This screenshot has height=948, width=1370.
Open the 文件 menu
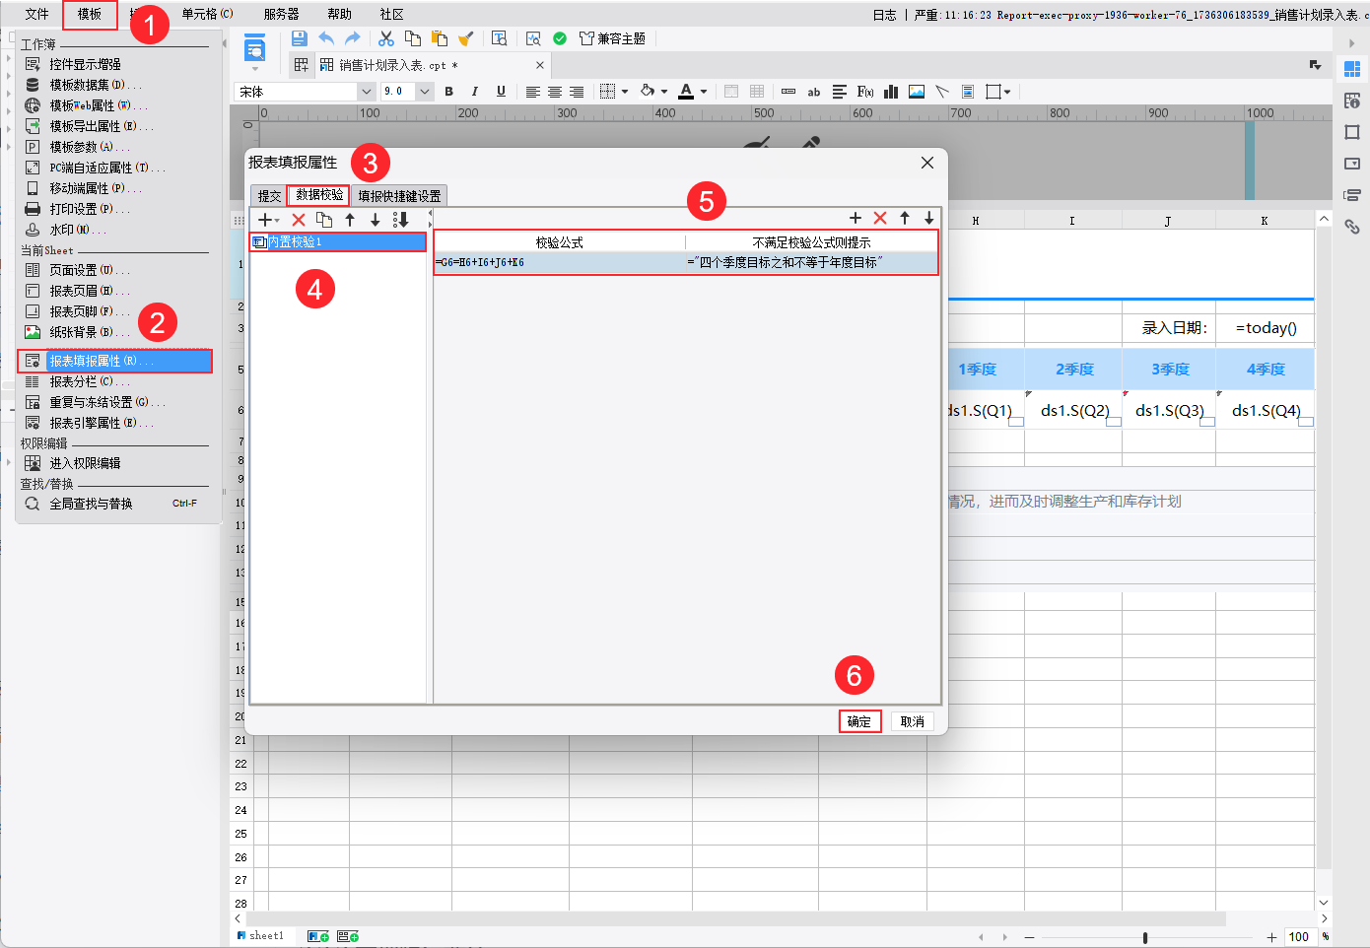(36, 14)
